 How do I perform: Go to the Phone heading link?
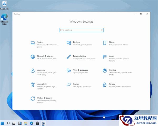112,42
